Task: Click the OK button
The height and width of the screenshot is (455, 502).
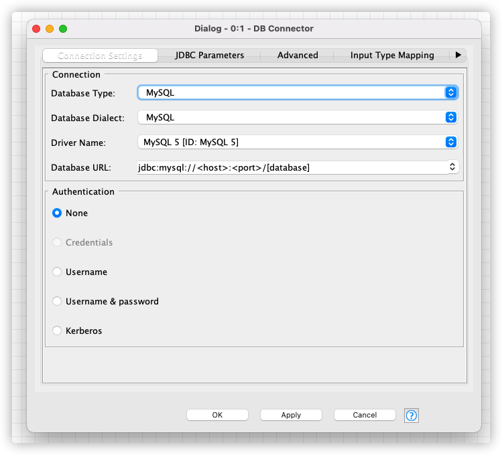Action: pyautogui.click(x=217, y=415)
